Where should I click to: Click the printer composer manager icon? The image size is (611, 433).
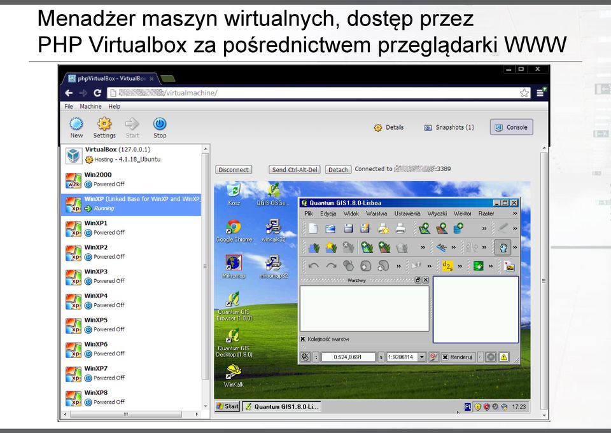tap(400, 228)
